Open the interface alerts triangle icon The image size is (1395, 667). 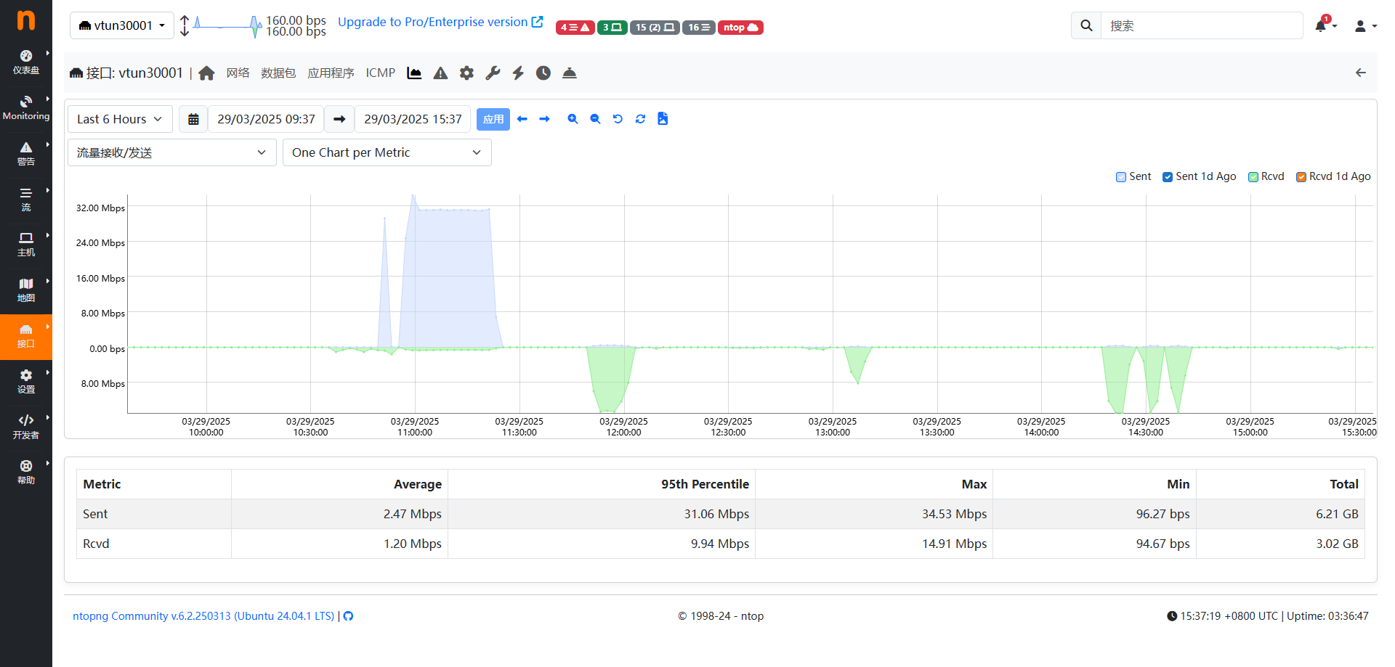440,73
